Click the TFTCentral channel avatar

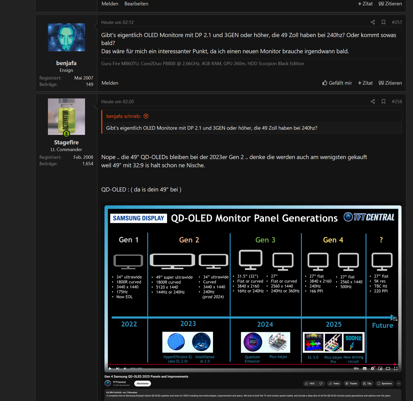(x=107, y=383)
